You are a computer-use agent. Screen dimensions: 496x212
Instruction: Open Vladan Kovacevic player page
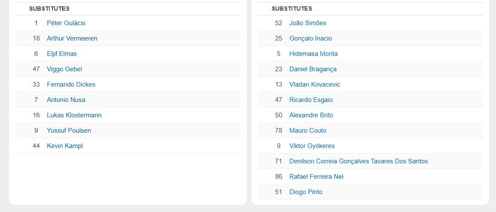[x=315, y=84]
